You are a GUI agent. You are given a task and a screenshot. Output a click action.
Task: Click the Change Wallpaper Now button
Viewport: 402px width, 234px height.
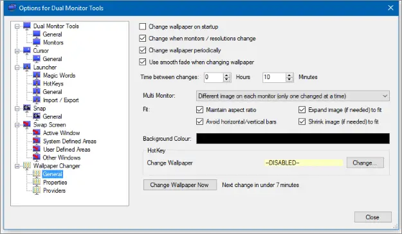pos(180,184)
